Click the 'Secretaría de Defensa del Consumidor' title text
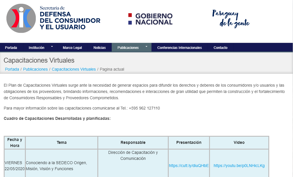293x177 pixels. click(x=70, y=18)
